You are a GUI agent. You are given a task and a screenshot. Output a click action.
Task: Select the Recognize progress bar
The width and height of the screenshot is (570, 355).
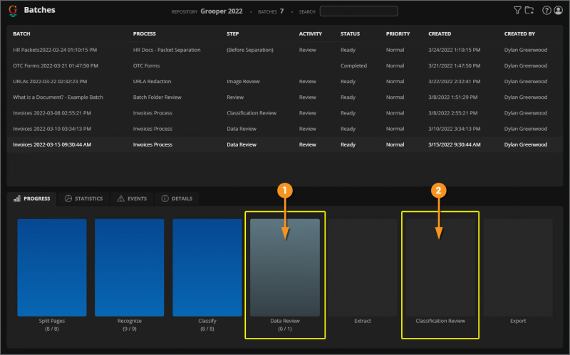coord(130,267)
